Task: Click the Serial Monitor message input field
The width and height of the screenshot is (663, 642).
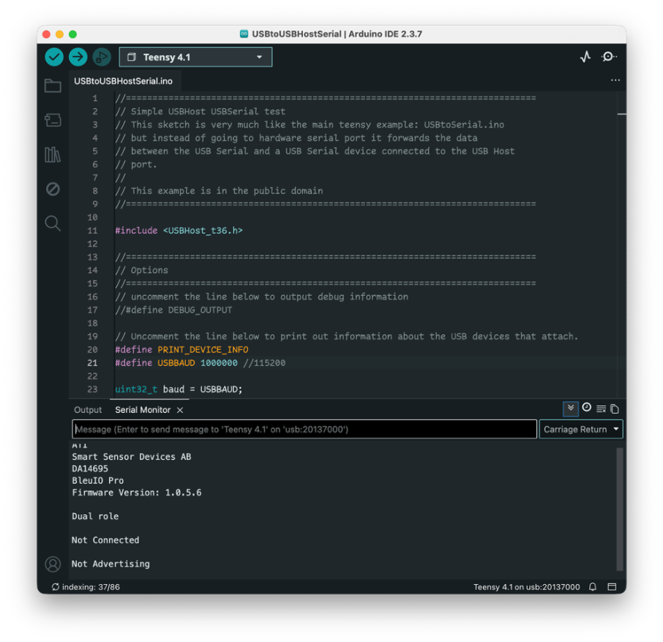Action: [x=304, y=430]
